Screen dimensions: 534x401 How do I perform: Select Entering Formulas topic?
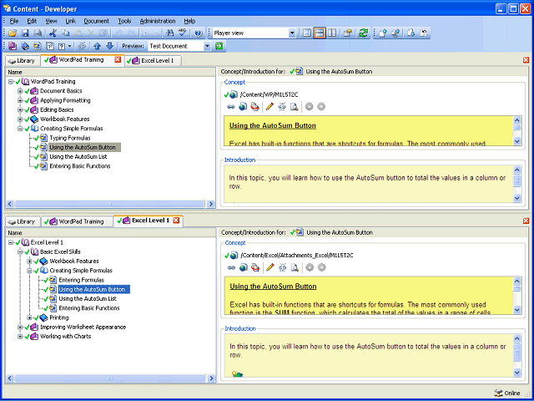(82, 280)
